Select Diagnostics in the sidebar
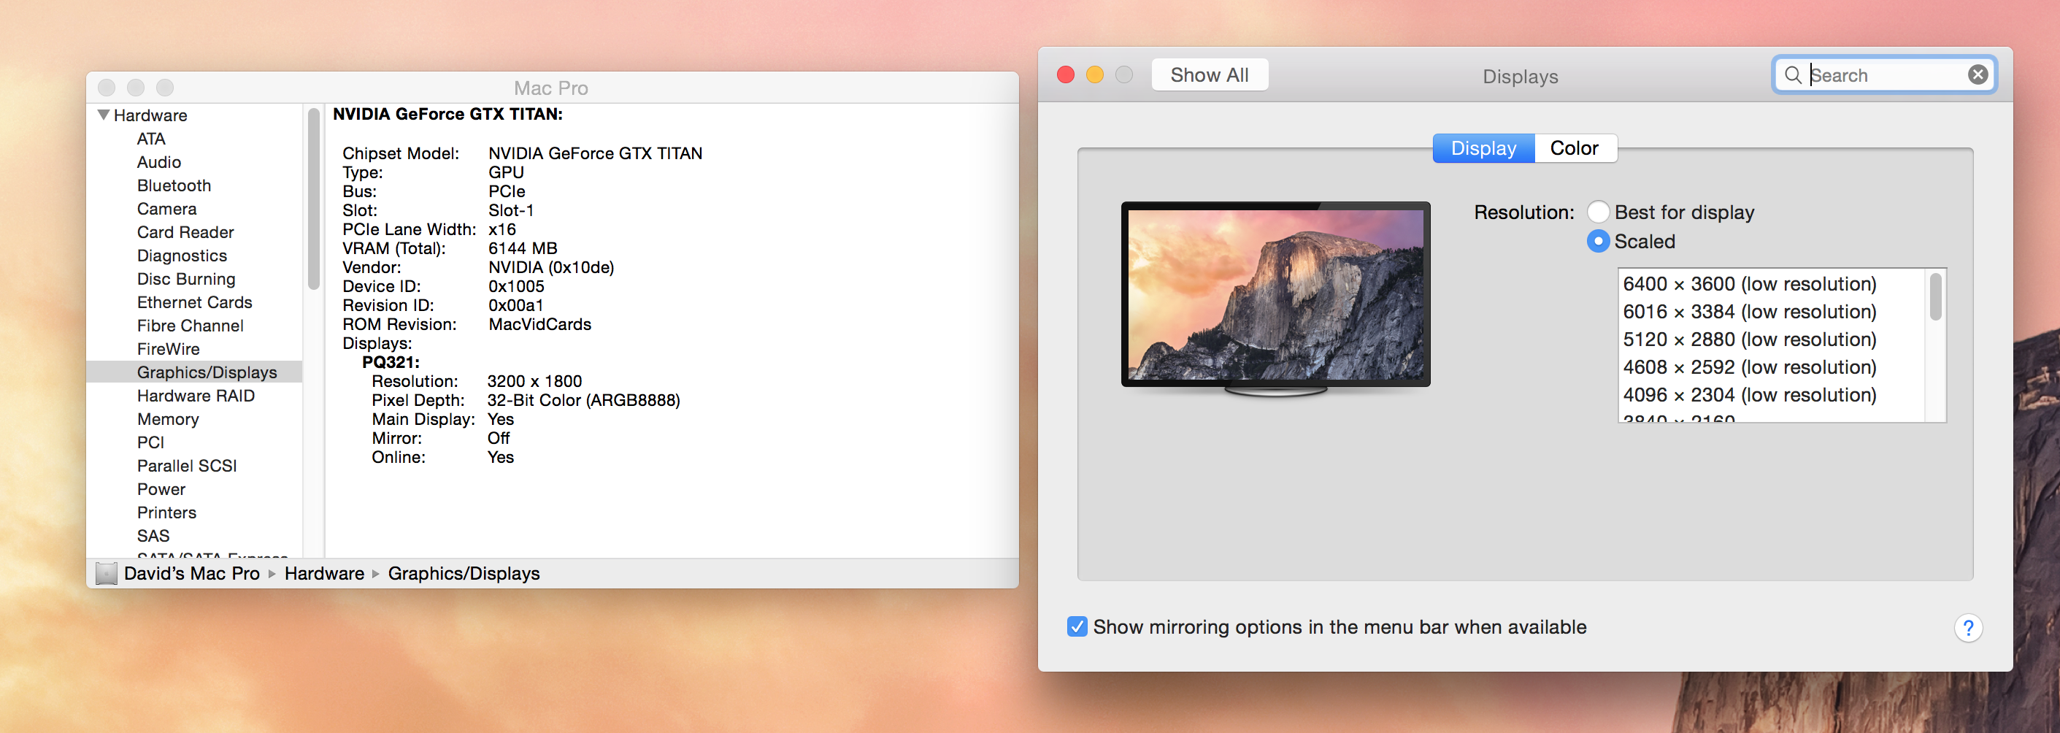Screen dimensions: 2060x733 [182, 256]
